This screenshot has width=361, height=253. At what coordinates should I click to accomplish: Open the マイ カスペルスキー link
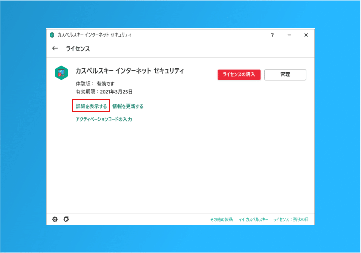253,220
